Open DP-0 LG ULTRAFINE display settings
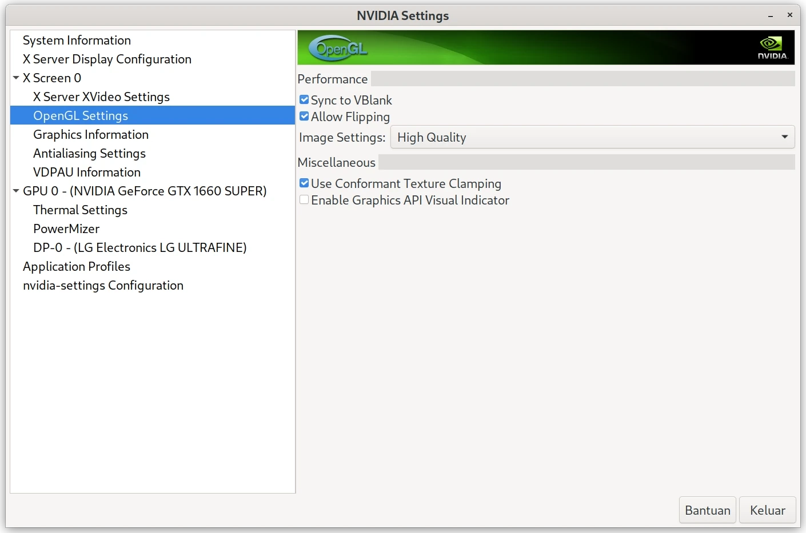Image resolution: width=806 pixels, height=533 pixels. click(139, 247)
